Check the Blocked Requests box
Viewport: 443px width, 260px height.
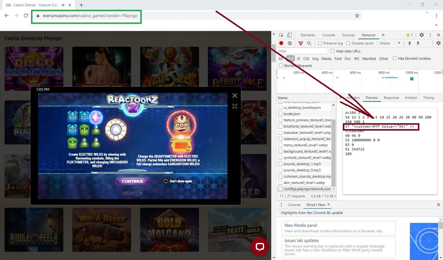(x=281, y=65)
